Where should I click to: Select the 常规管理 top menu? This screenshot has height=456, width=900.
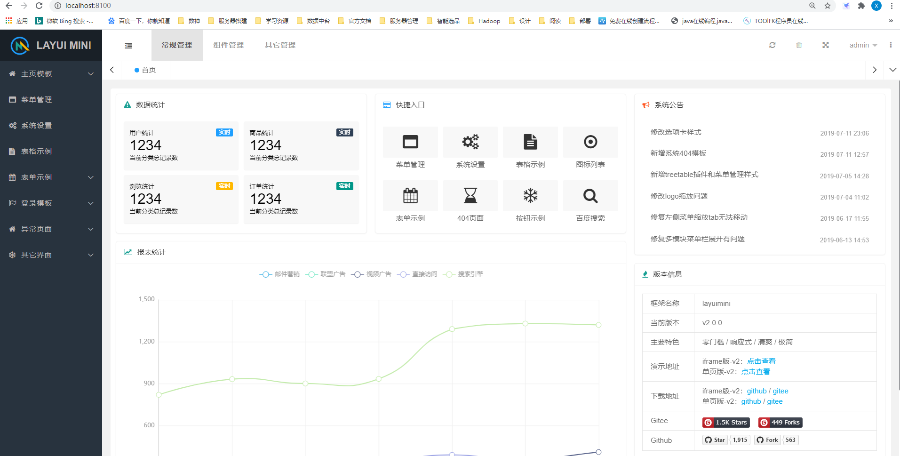(177, 45)
